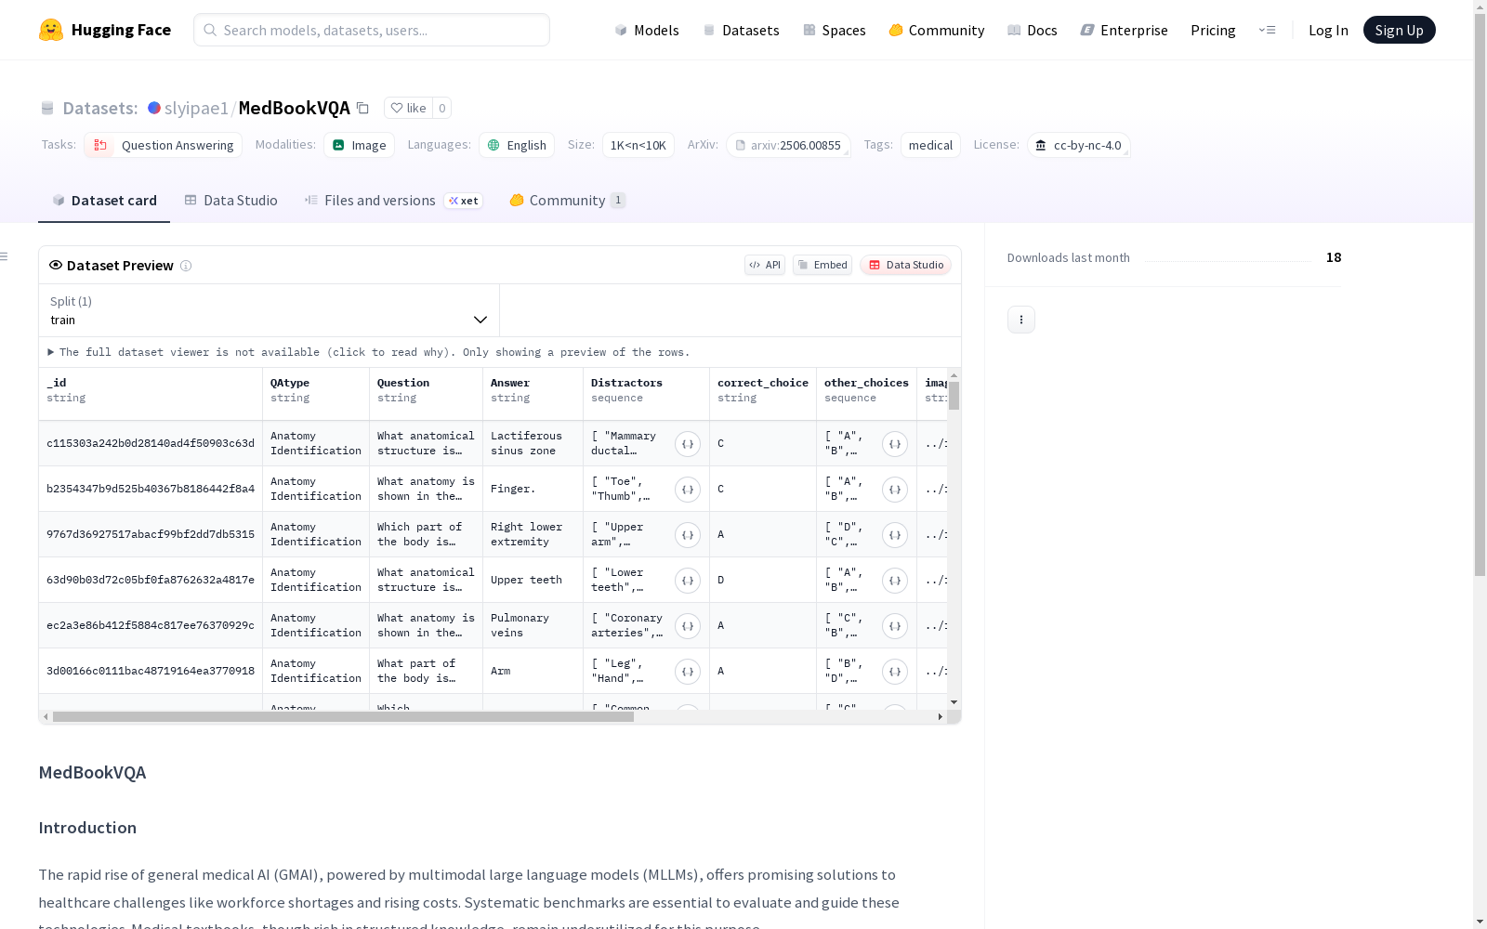Expand the Distractors cell for Mammary ductal row
1487x929 pixels.
688,444
